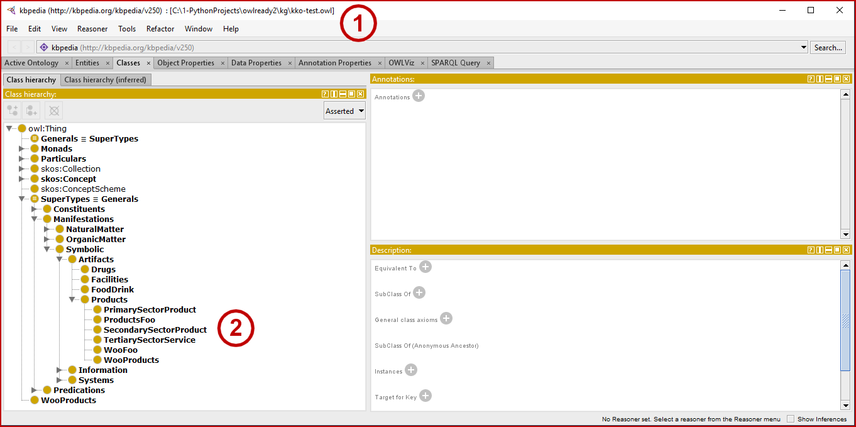This screenshot has height=427, width=856.
Task: Expand the NaturalMatter class node
Action: point(47,229)
